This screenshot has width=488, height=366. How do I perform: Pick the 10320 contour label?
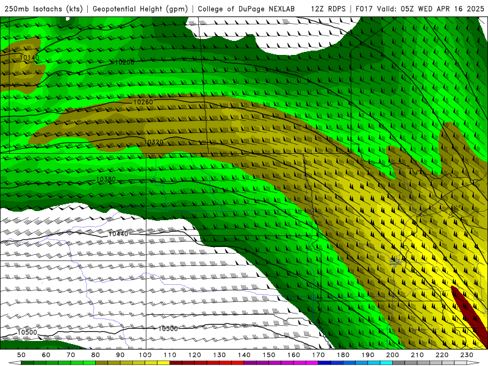(x=154, y=142)
